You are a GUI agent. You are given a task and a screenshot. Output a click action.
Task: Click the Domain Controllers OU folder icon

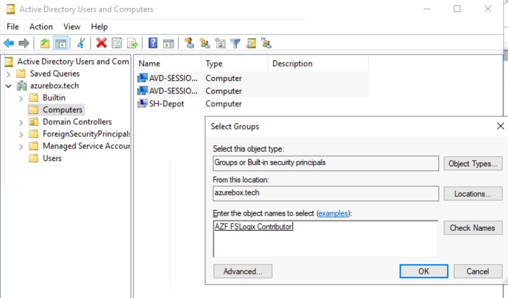33,122
